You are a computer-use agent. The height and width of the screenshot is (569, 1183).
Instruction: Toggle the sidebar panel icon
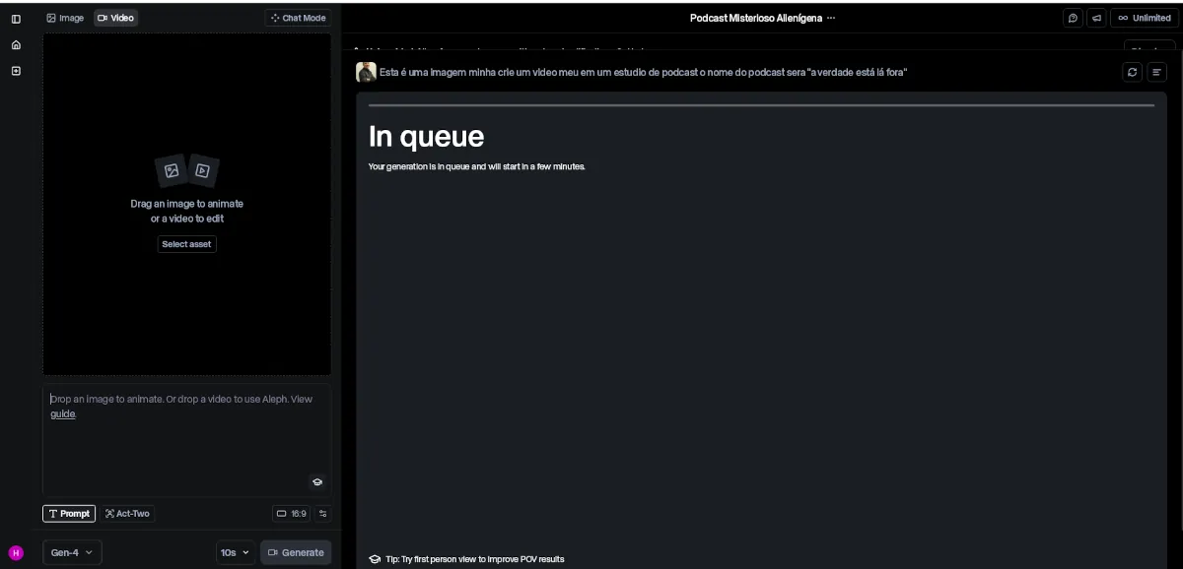click(16, 18)
